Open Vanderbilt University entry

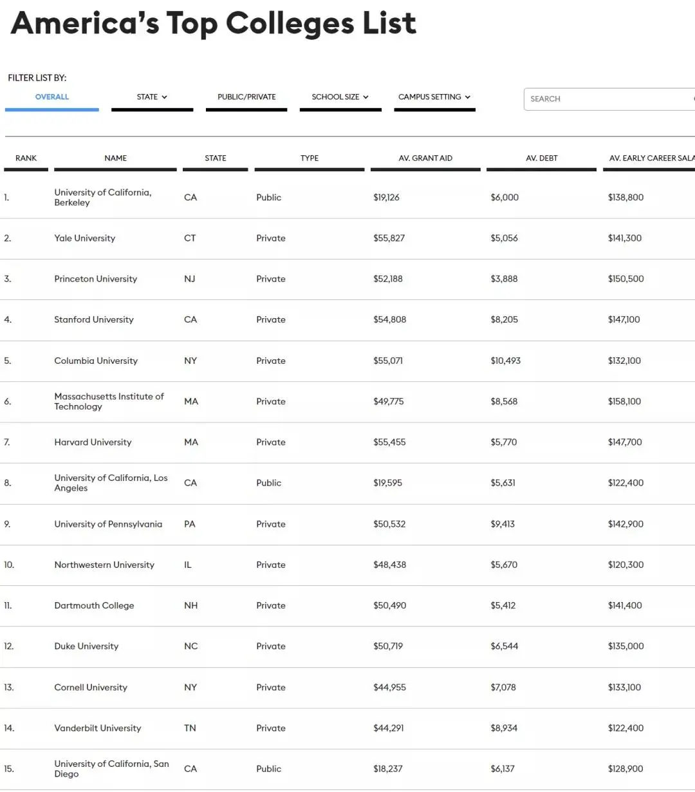tap(98, 728)
